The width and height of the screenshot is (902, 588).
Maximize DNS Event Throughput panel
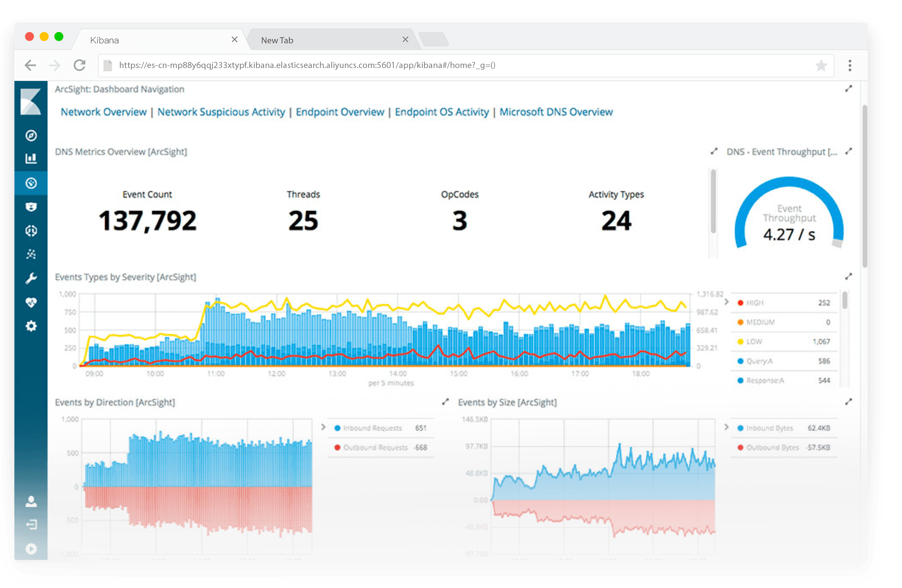point(849,151)
